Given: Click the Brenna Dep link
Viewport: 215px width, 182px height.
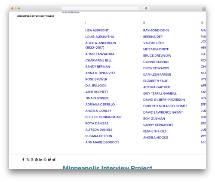Looking at the screenshot, I should (x=153, y=37).
